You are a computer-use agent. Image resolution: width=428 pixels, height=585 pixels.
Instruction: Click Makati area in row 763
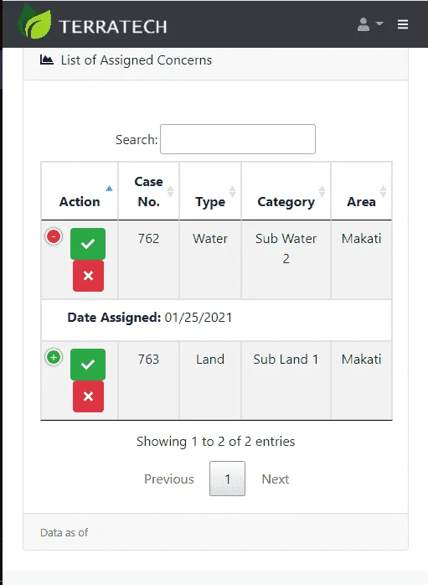coord(361,381)
